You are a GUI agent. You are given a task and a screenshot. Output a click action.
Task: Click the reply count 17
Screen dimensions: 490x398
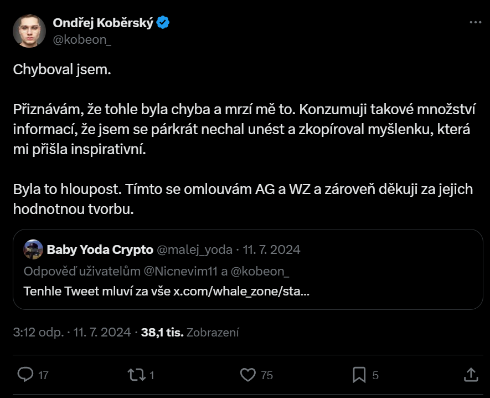(43, 375)
